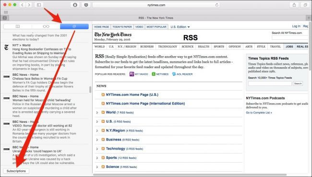Click the BBC icon beside the Chelsea face Belles story

click(6, 77)
